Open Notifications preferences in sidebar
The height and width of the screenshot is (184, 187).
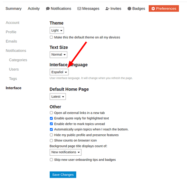[x=16, y=51]
